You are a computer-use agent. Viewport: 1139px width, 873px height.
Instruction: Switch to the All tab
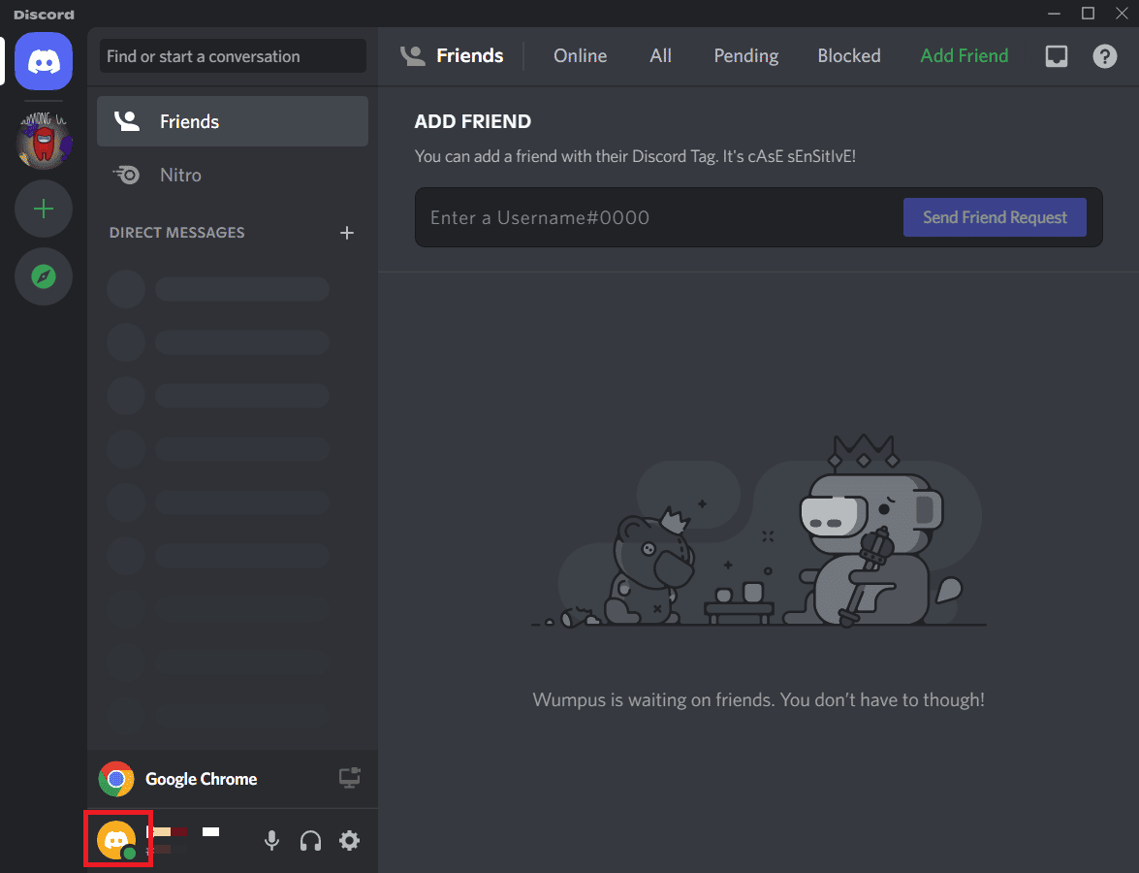coord(660,56)
